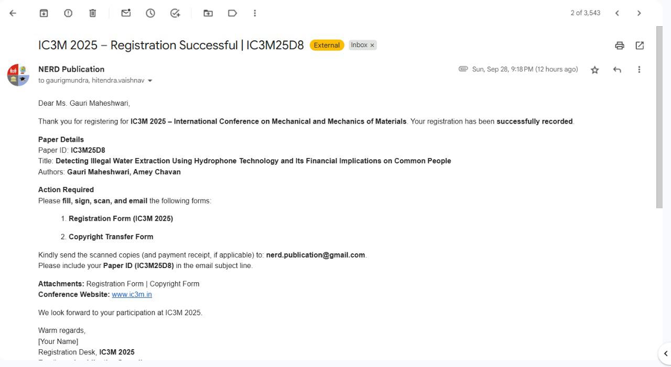This screenshot has height=367, width=671.
Task: Add email to tasks
Action: coord(175,13)
